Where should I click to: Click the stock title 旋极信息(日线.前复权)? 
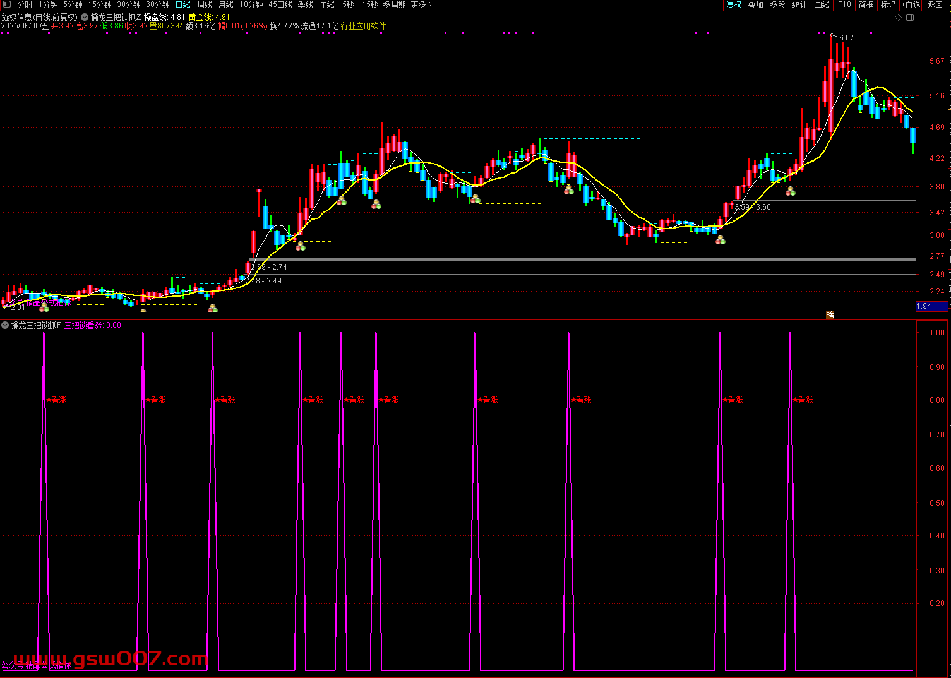(39, 18)
